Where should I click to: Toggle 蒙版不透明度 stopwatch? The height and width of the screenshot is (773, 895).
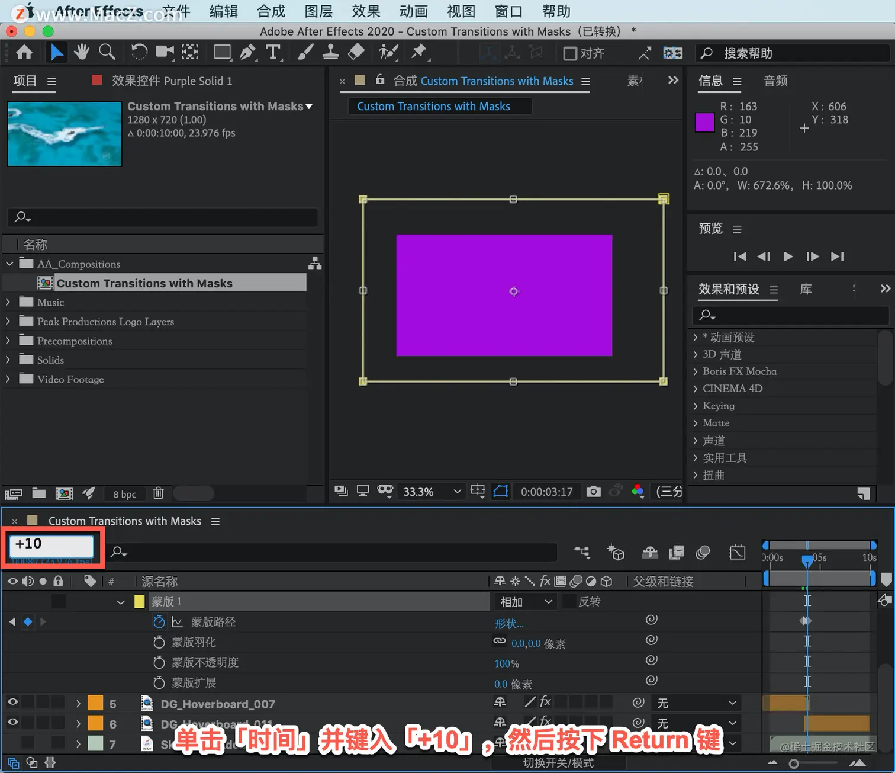click(x=159, y=662)
